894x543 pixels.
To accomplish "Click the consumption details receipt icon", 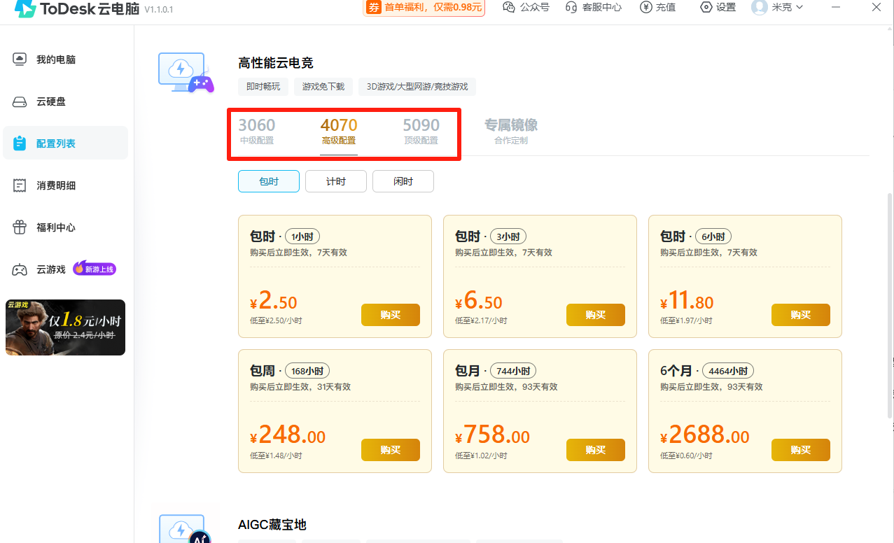I will coord(20,185).
